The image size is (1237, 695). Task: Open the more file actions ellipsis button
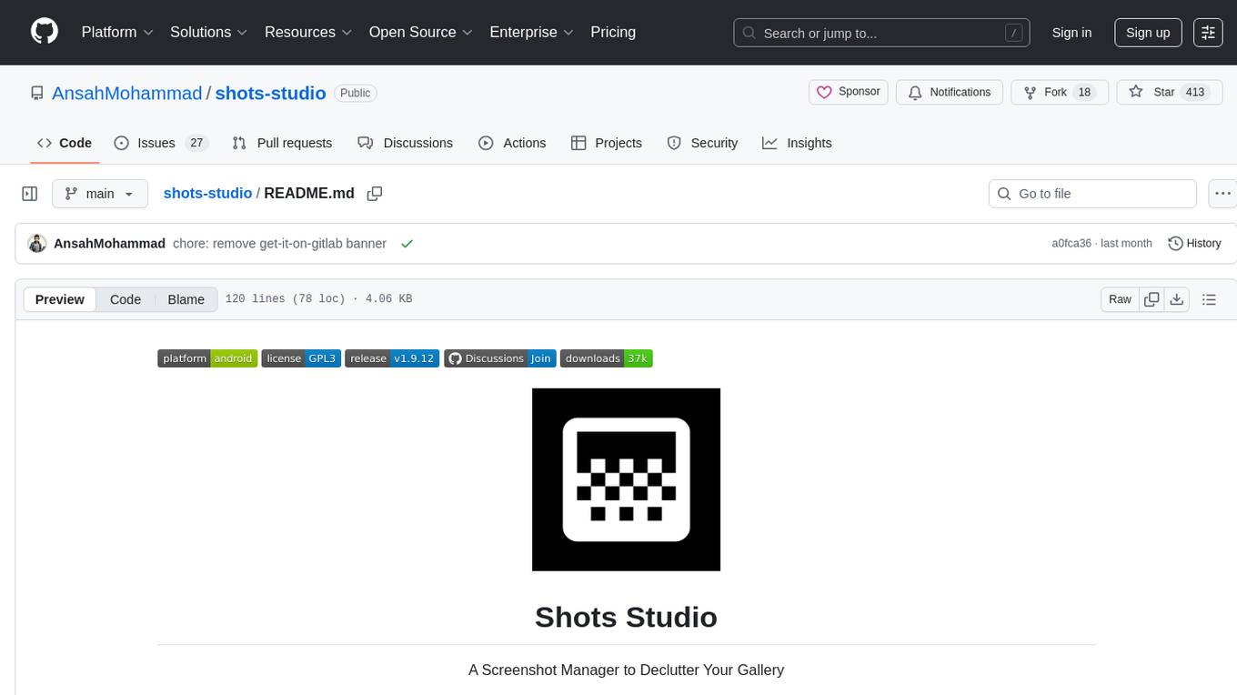click(x=1222, y=194)
